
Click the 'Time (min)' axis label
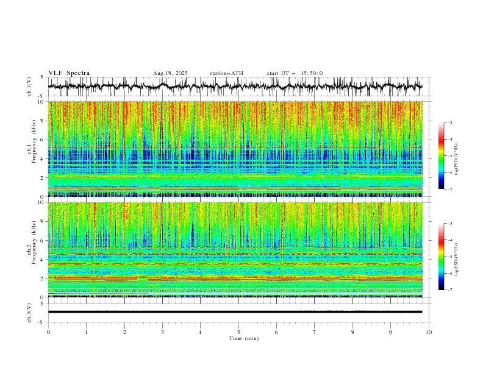tap(244, 338)
